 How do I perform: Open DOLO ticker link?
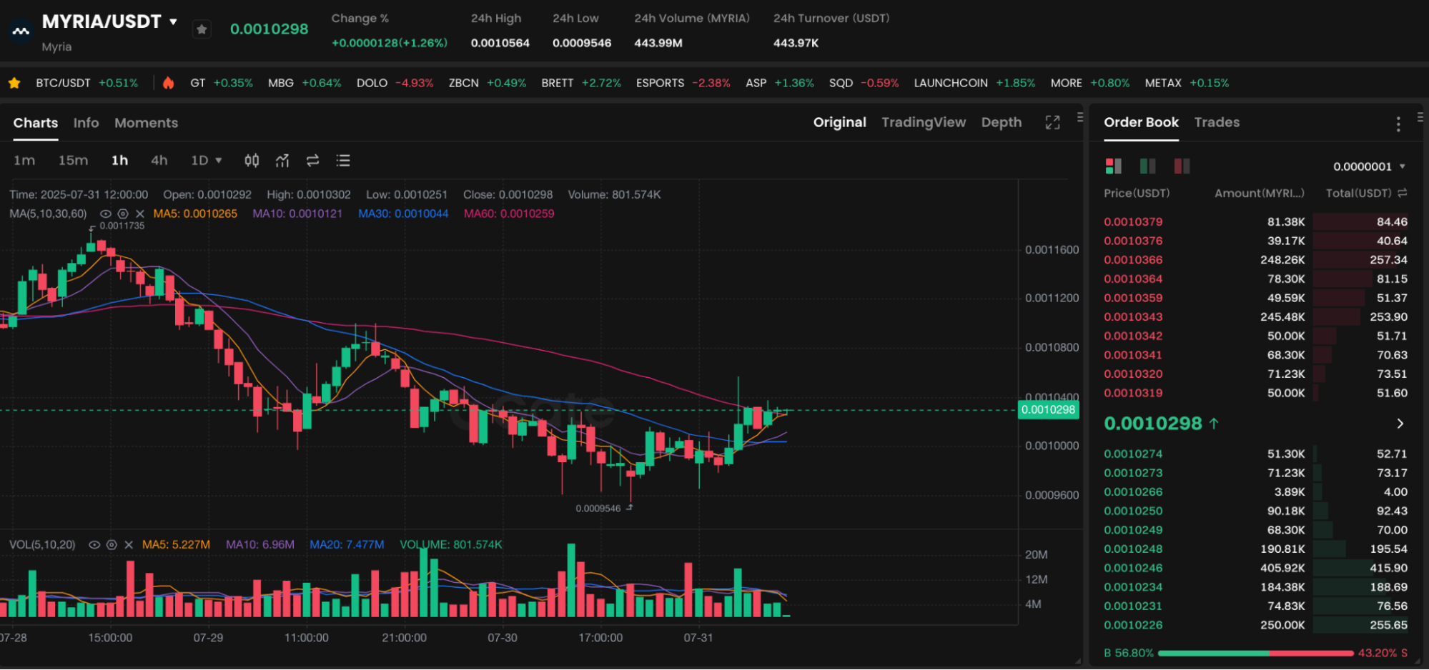[395, 83]
